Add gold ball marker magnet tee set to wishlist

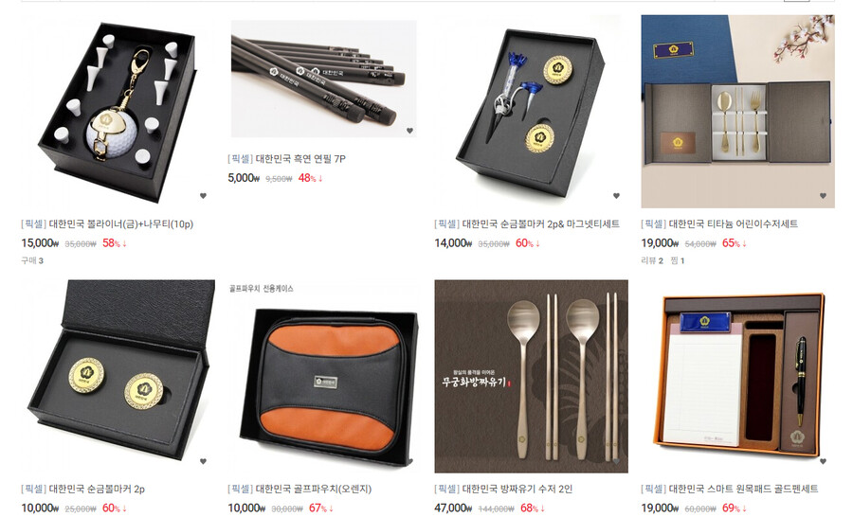(616, 196)
